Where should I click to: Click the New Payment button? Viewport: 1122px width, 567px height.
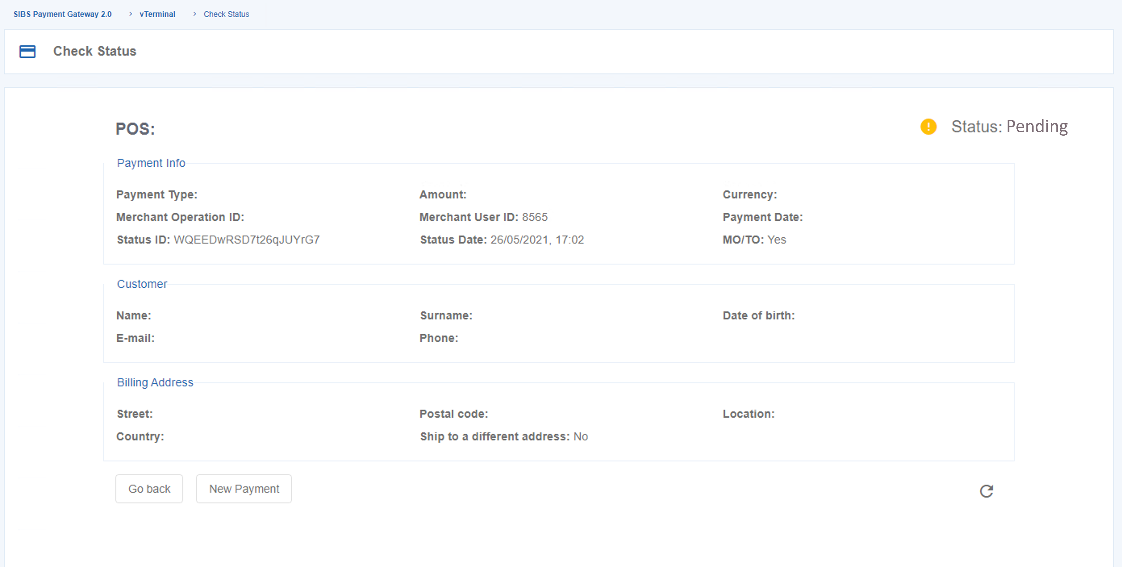pos(244,489)
